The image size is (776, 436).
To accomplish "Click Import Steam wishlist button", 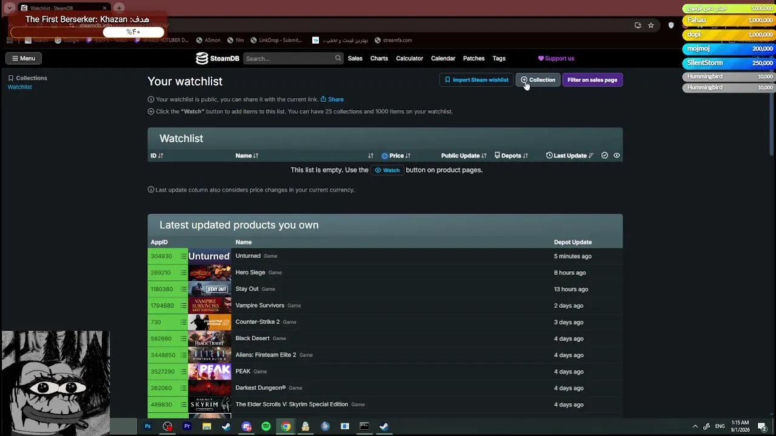I will point(477,80).
